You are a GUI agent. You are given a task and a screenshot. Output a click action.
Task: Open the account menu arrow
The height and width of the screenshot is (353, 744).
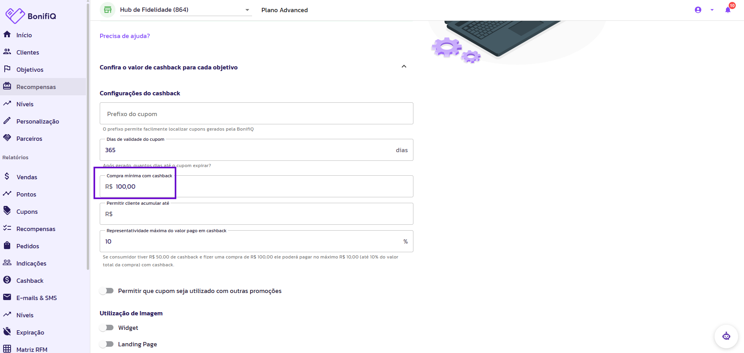(x=712, y=10)
